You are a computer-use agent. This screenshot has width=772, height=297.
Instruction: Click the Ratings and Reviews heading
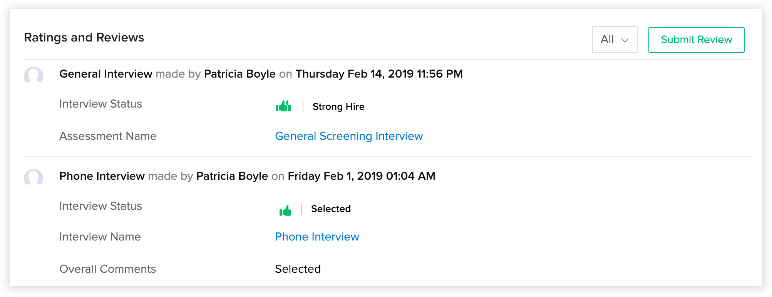pyautogui.click(x=84, y=38)
